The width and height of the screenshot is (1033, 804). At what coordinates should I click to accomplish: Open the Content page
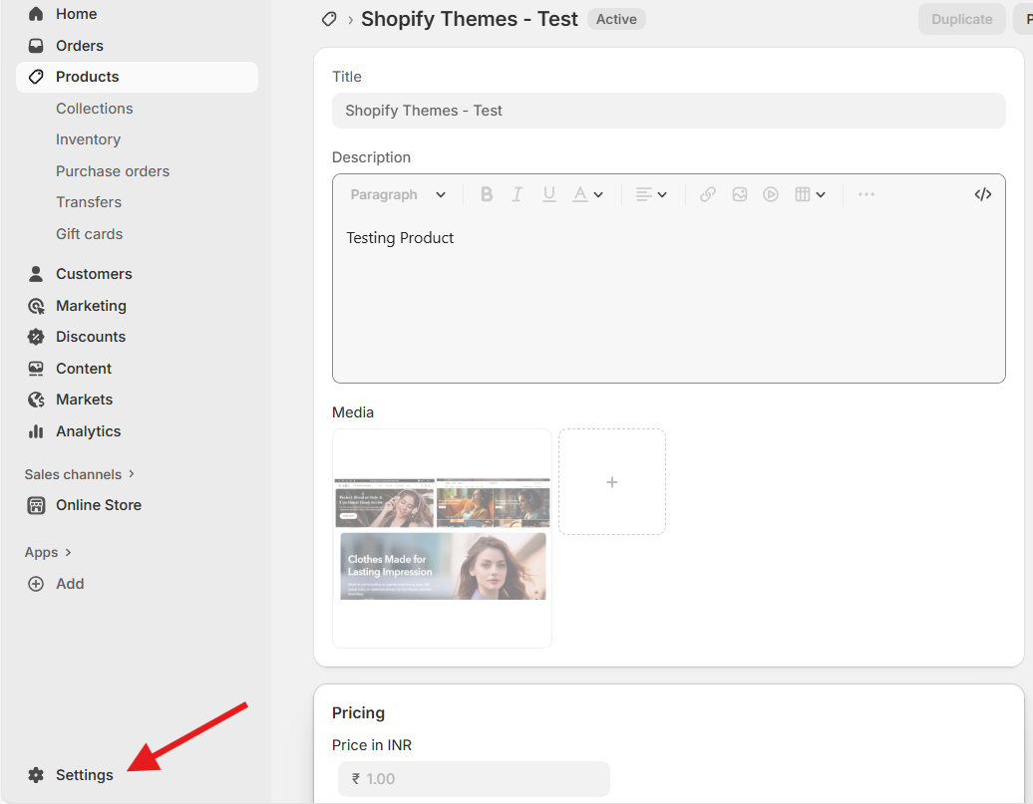(x=84, y=368)
